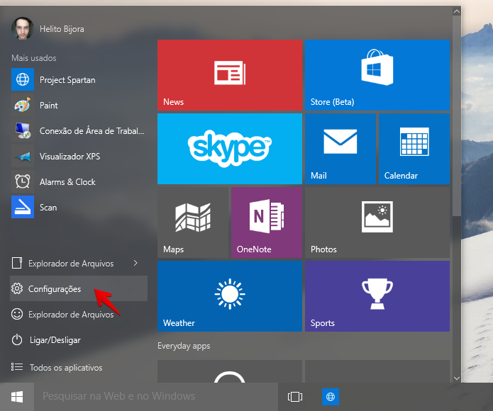The width and height of the screenshot is (493, 411).
Task: Open the Maps tile
Action: tap(193, 223)
